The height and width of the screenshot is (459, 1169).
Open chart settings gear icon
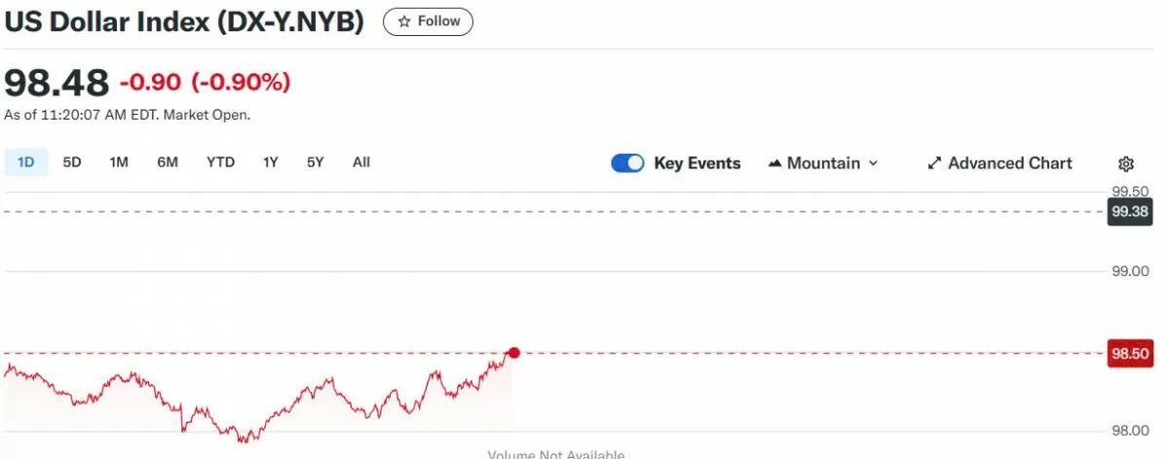pyautogui.click(x=1126, y=163)
